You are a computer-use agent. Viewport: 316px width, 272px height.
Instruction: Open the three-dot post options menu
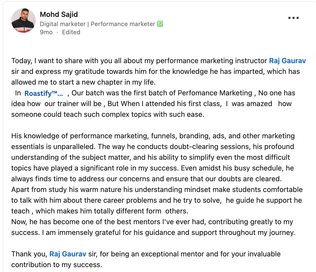pyautogui.click(x=293, y=18)
